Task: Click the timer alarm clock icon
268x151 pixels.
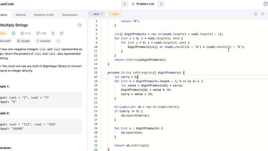Action: pyautogui.click(x=265, y=4)
